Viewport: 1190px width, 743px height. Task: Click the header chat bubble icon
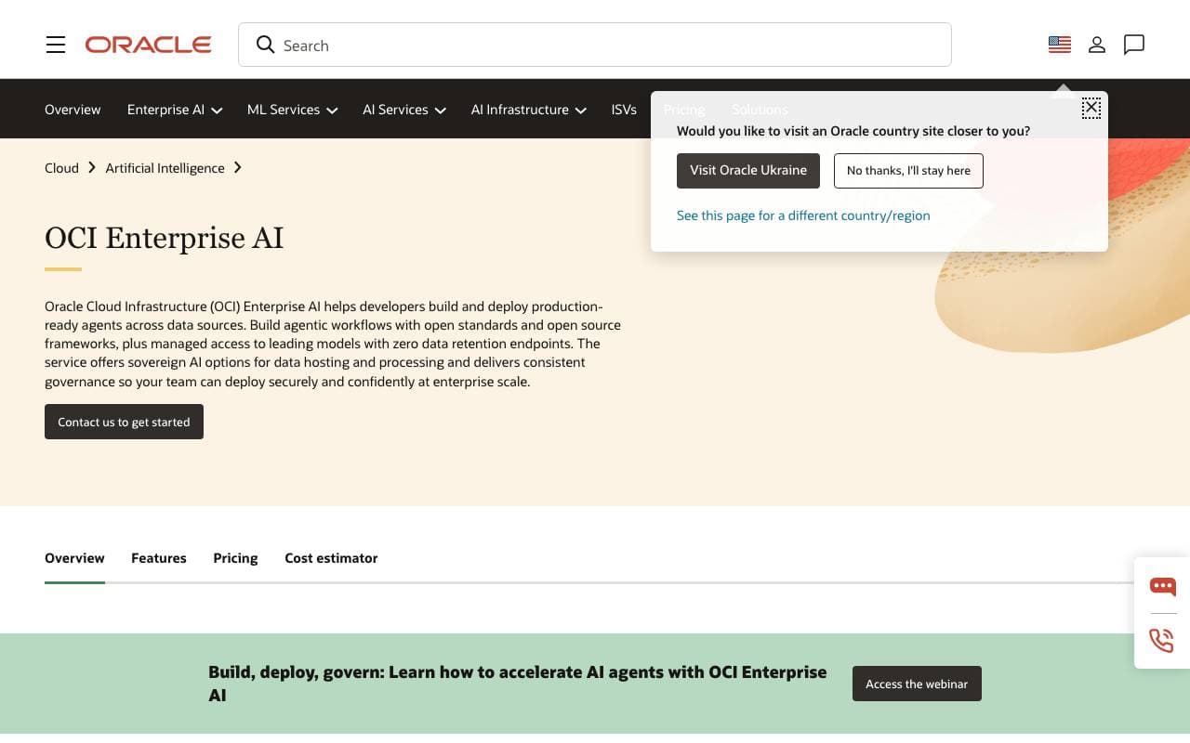[x=1134, y=45]
